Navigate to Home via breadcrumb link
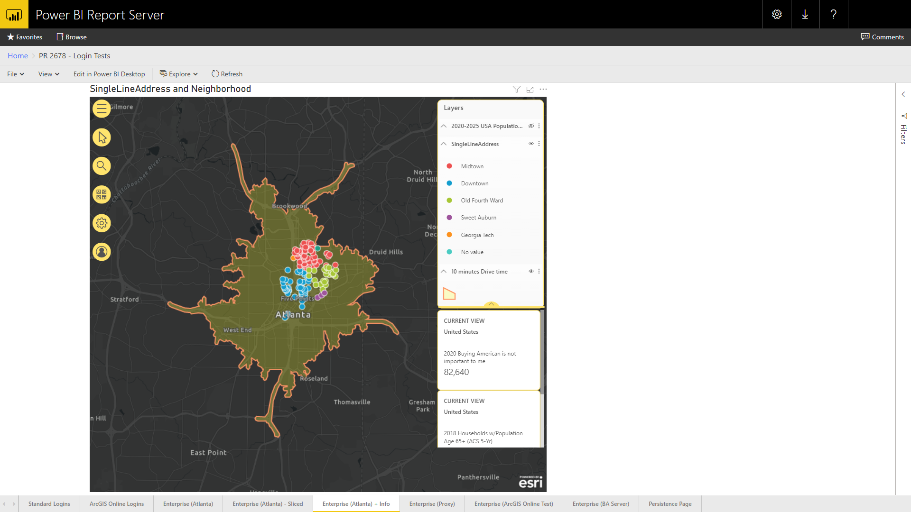This screenshot has height=512, width=911. (18, 55)
